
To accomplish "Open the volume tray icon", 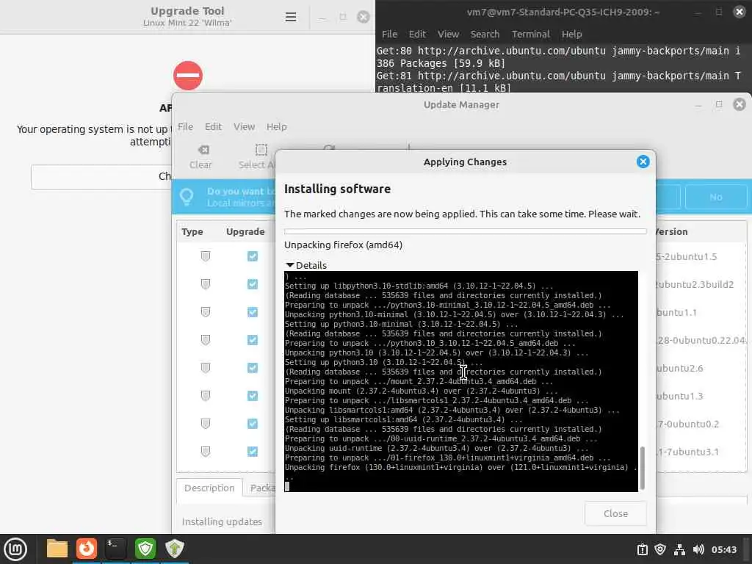I will [698, 549].
